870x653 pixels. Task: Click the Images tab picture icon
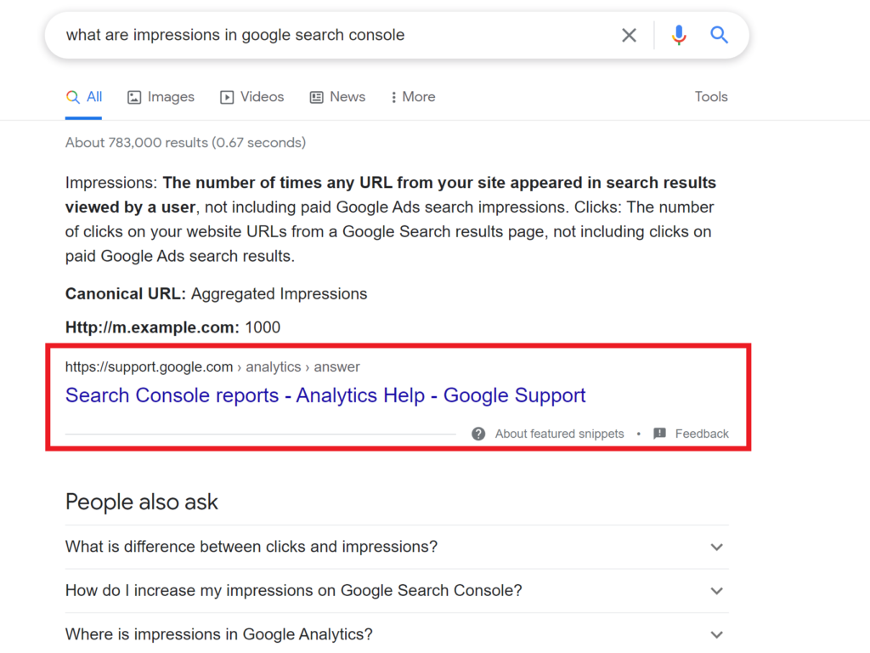point(134,98)
